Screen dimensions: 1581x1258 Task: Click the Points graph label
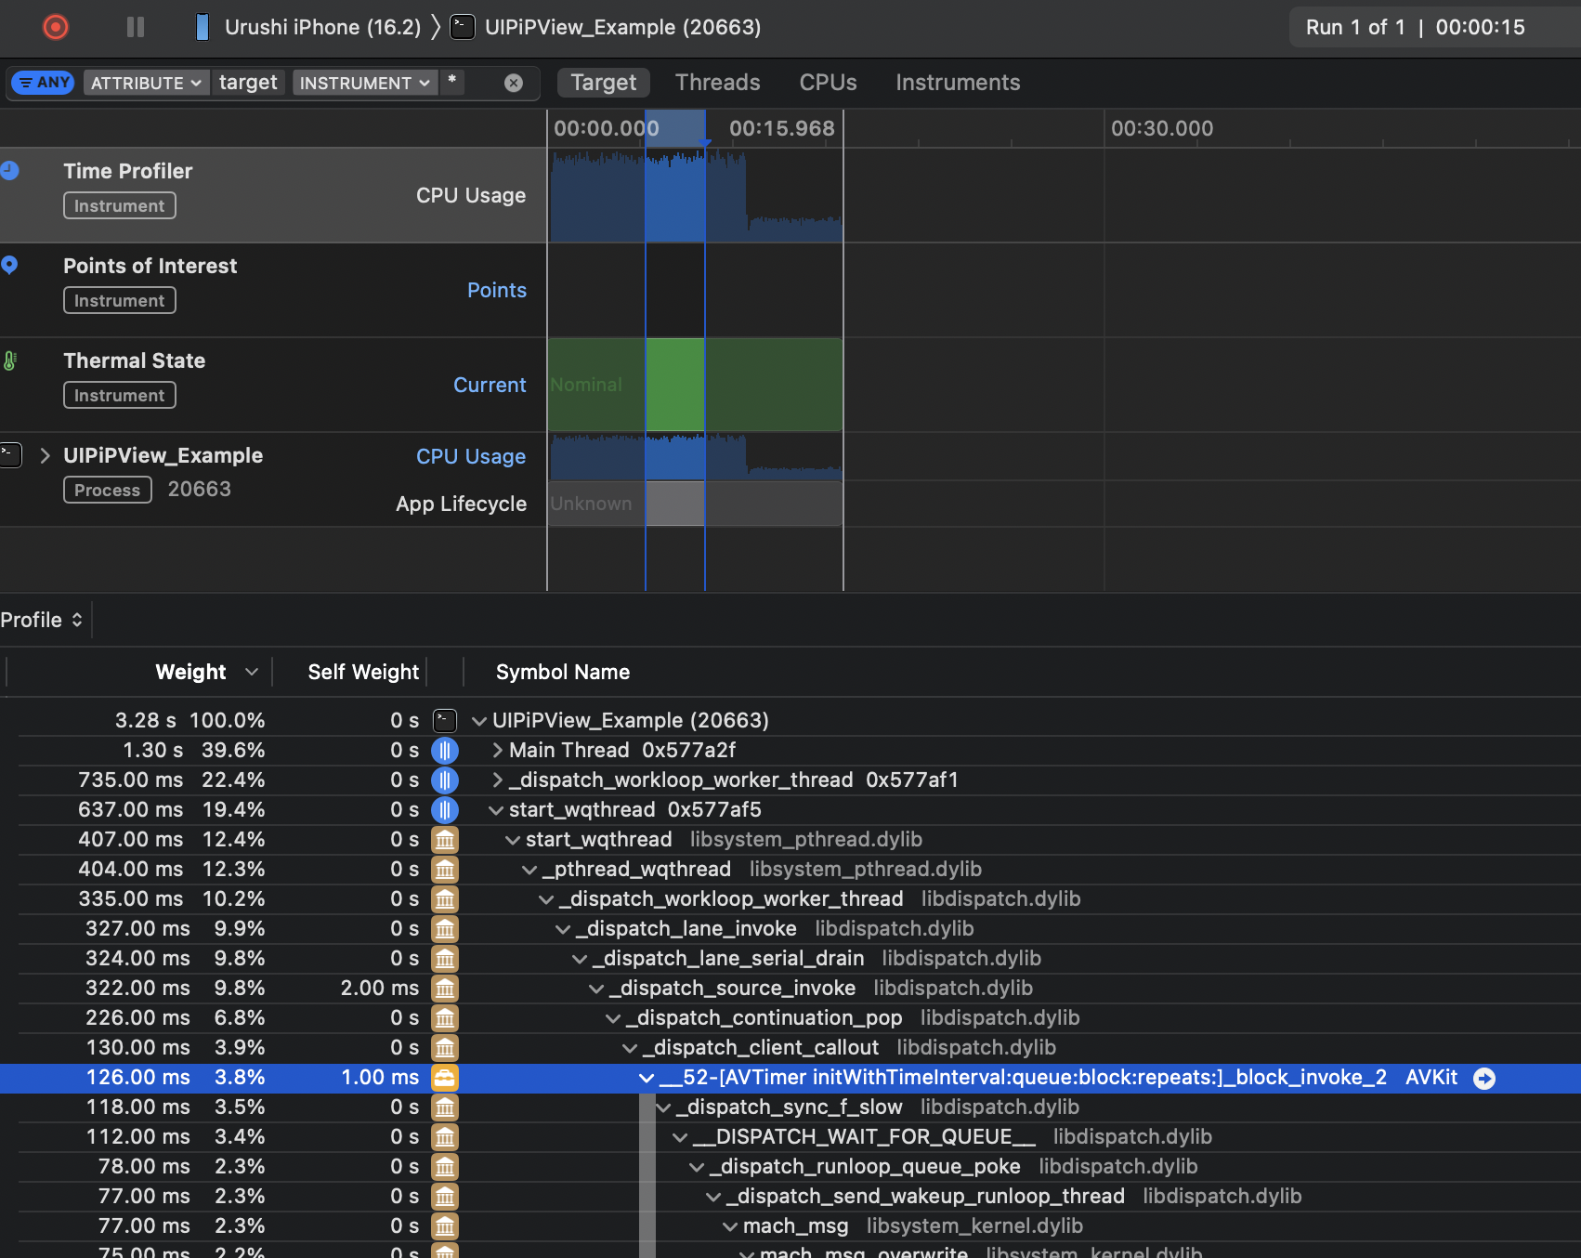[x=497, y=290]
